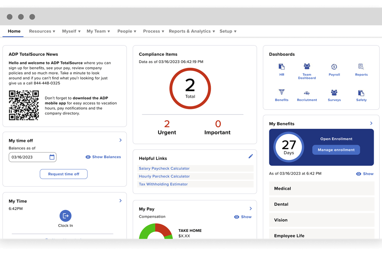Click the ADP mobile app QR code

[x=24, y=105]
